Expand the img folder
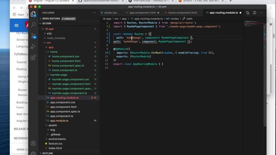Screen dimensions: 276x155 pos(53,130)
